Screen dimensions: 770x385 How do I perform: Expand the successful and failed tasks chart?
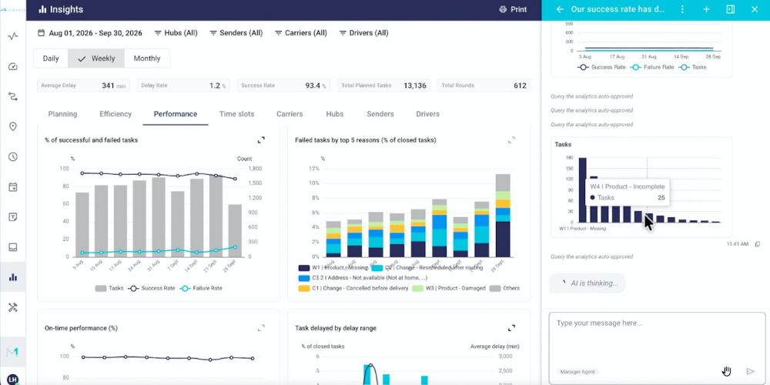click(261, 140)
